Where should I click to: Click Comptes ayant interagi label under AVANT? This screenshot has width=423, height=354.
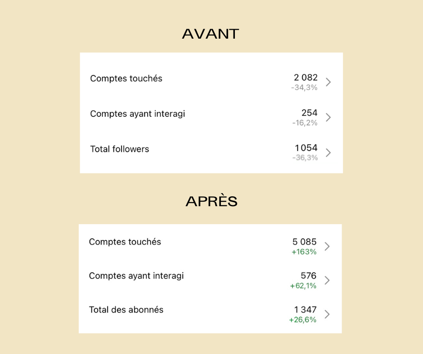click(138, 114)
